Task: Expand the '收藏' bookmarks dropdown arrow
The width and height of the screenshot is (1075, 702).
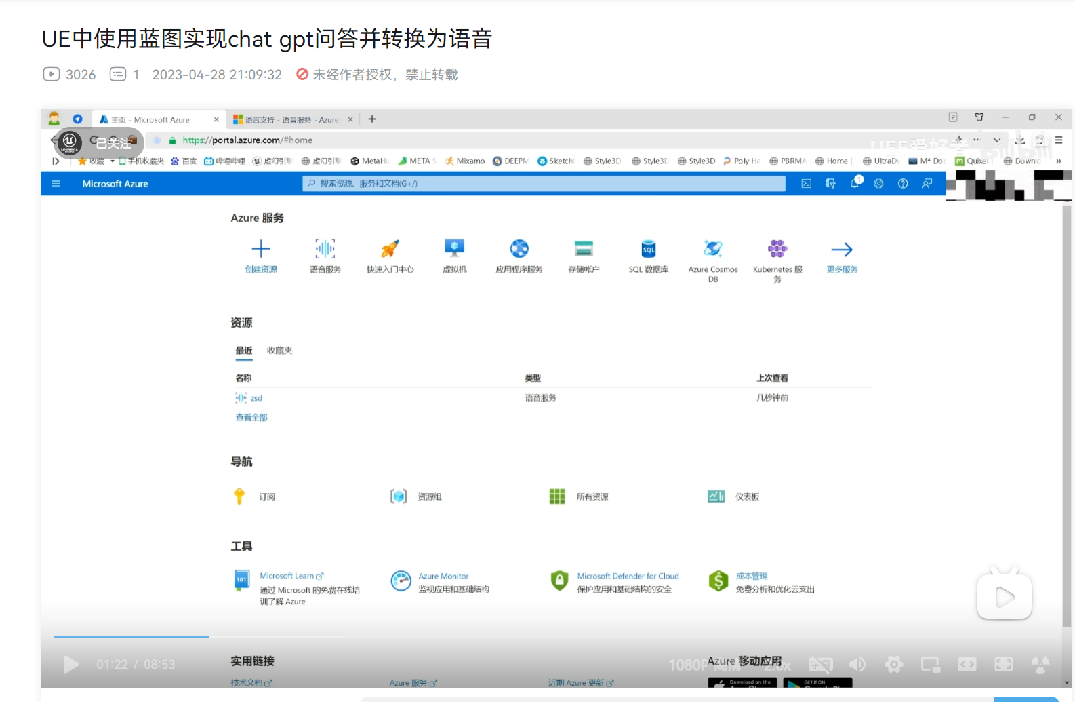Action: pyautogui.click(x=113, y=161)
